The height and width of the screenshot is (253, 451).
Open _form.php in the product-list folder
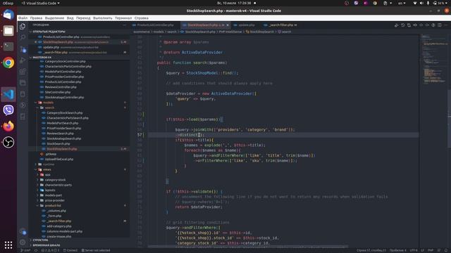(x=54, y=216)
